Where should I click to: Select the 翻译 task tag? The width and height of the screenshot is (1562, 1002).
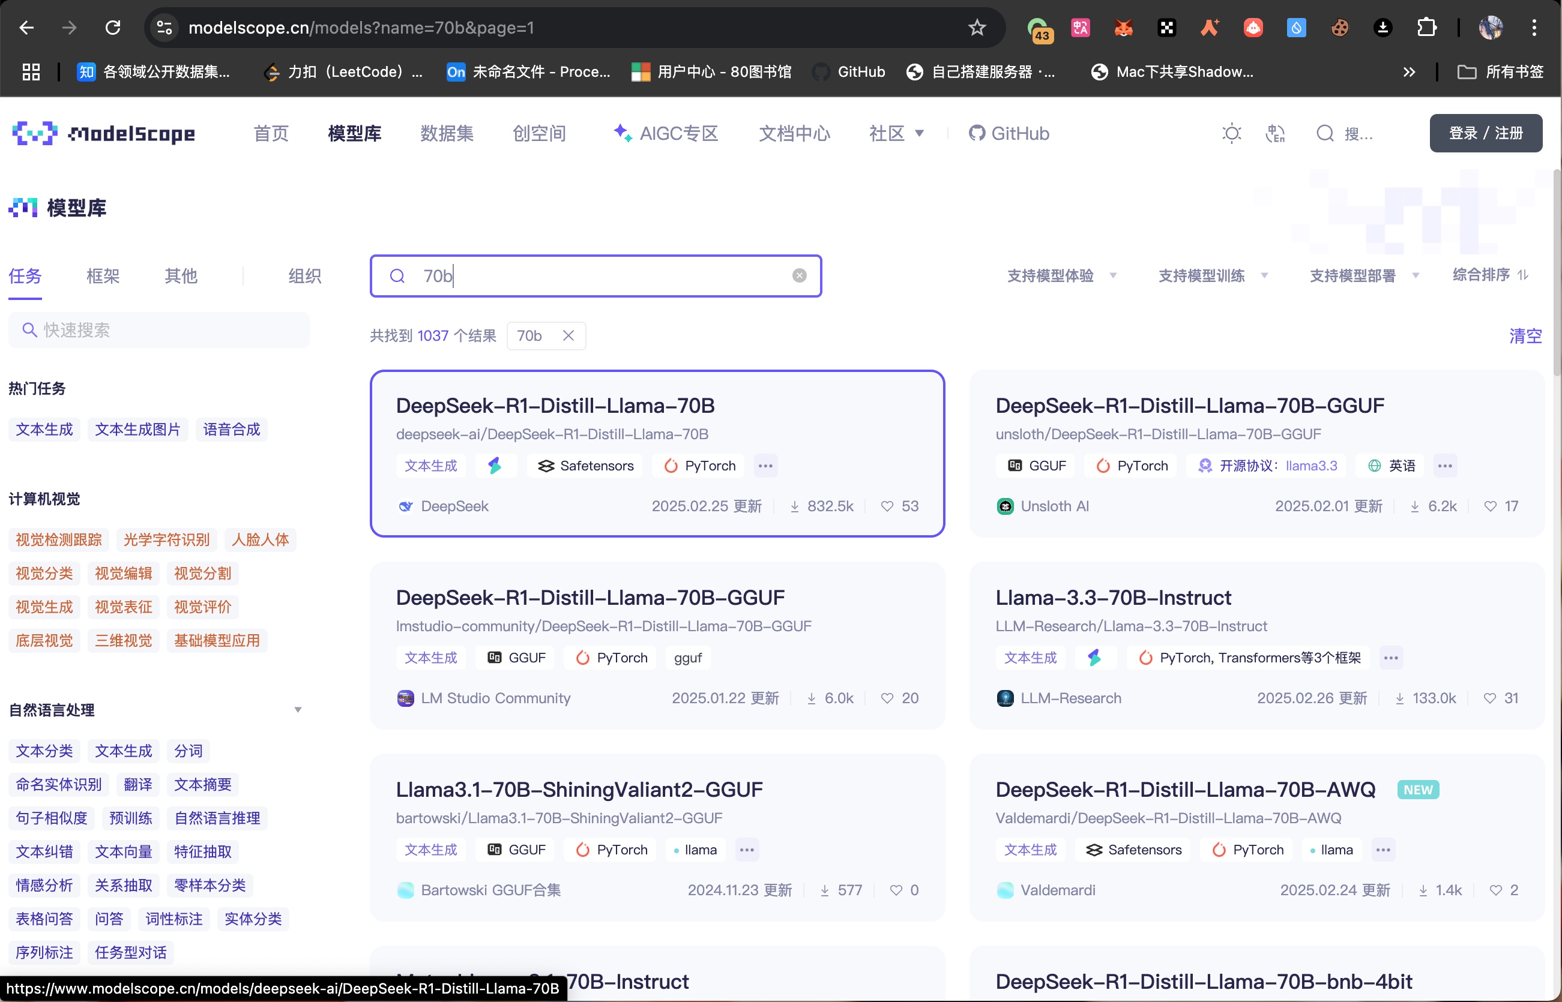[x=138, y=785]
